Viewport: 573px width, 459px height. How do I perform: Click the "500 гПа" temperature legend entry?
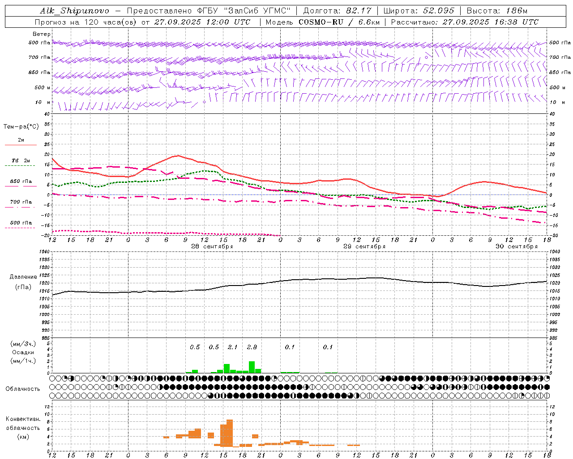click(x=21, y=222)
